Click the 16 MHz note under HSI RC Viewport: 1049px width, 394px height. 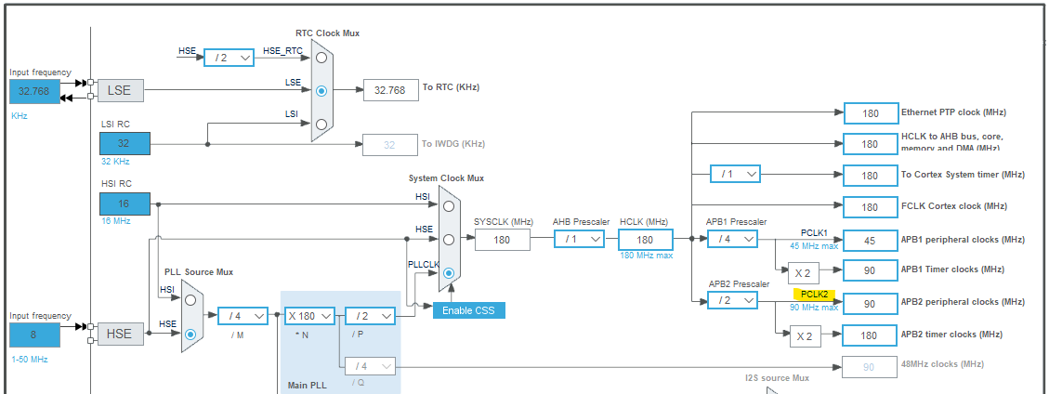tap(115, 221)
